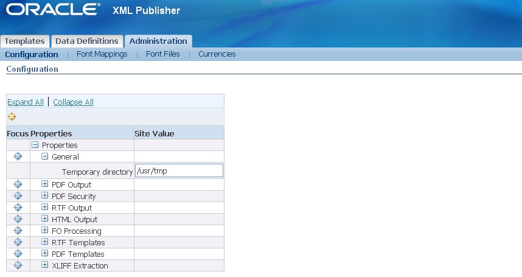Viewport: 522px width, 277px height.
Task: Click the Properties column header
Action: (x=51, y=133)
